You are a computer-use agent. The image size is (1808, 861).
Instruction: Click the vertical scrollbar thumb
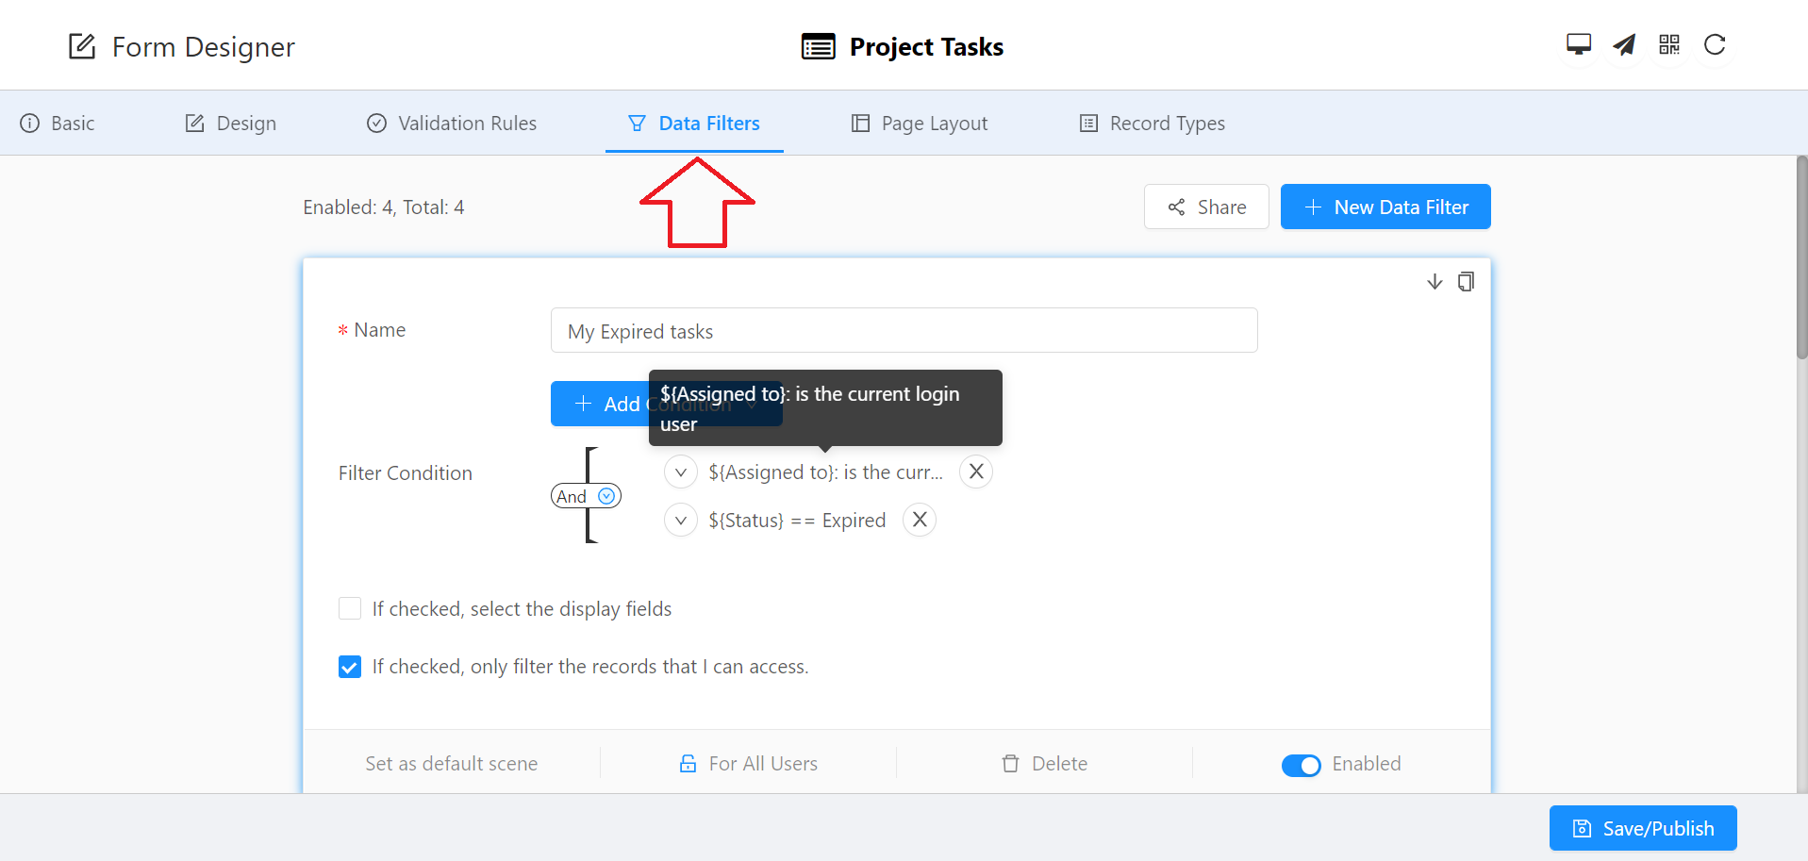(1801, 257)
